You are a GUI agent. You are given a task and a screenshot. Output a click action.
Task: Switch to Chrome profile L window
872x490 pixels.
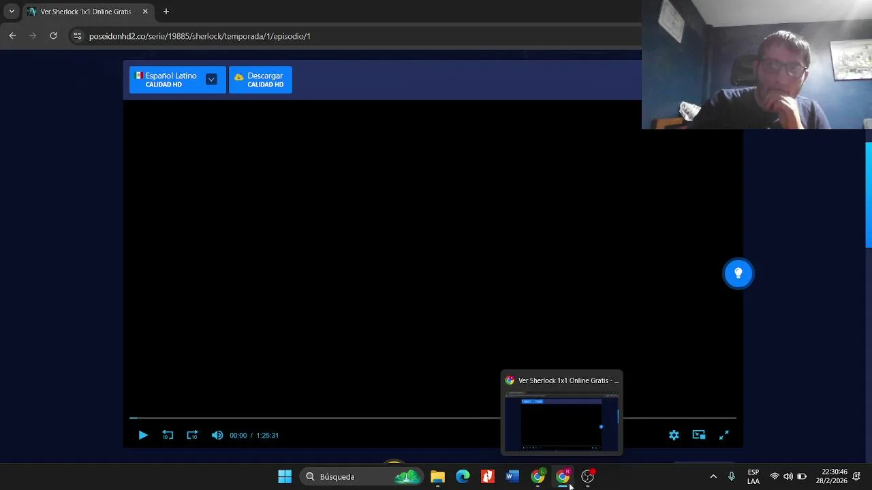click(538, 476)
